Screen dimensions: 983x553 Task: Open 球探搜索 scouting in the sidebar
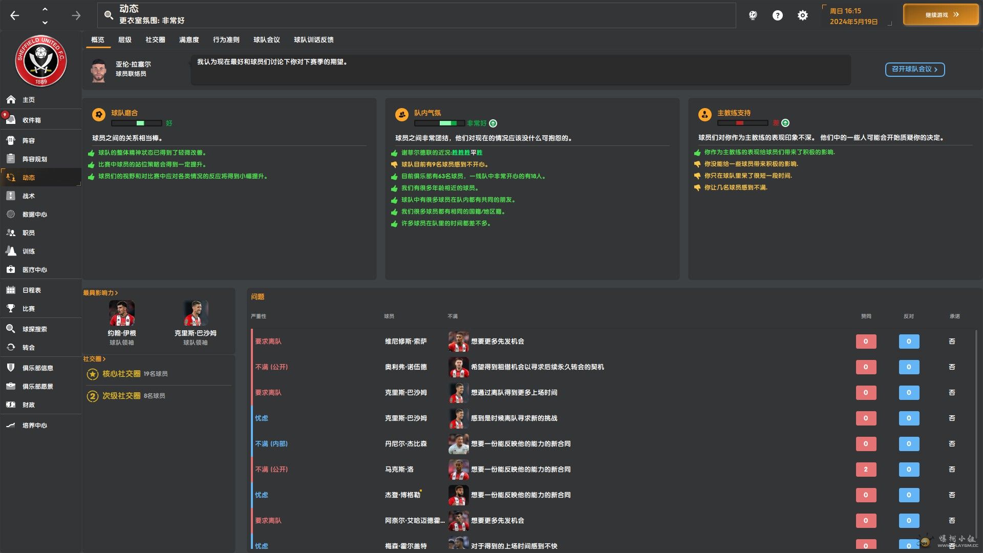[x=41, y=329]
